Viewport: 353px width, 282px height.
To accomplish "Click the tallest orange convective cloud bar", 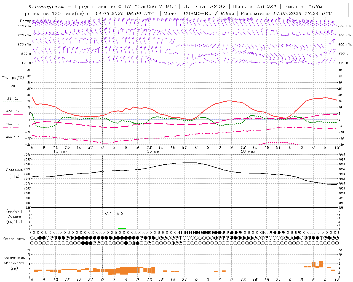I will pos(321,264).
